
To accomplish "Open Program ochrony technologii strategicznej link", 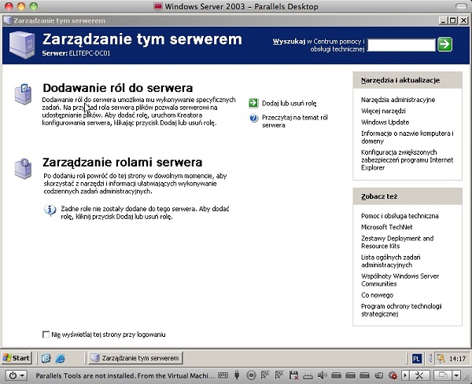I will click(x=401, y=310).
